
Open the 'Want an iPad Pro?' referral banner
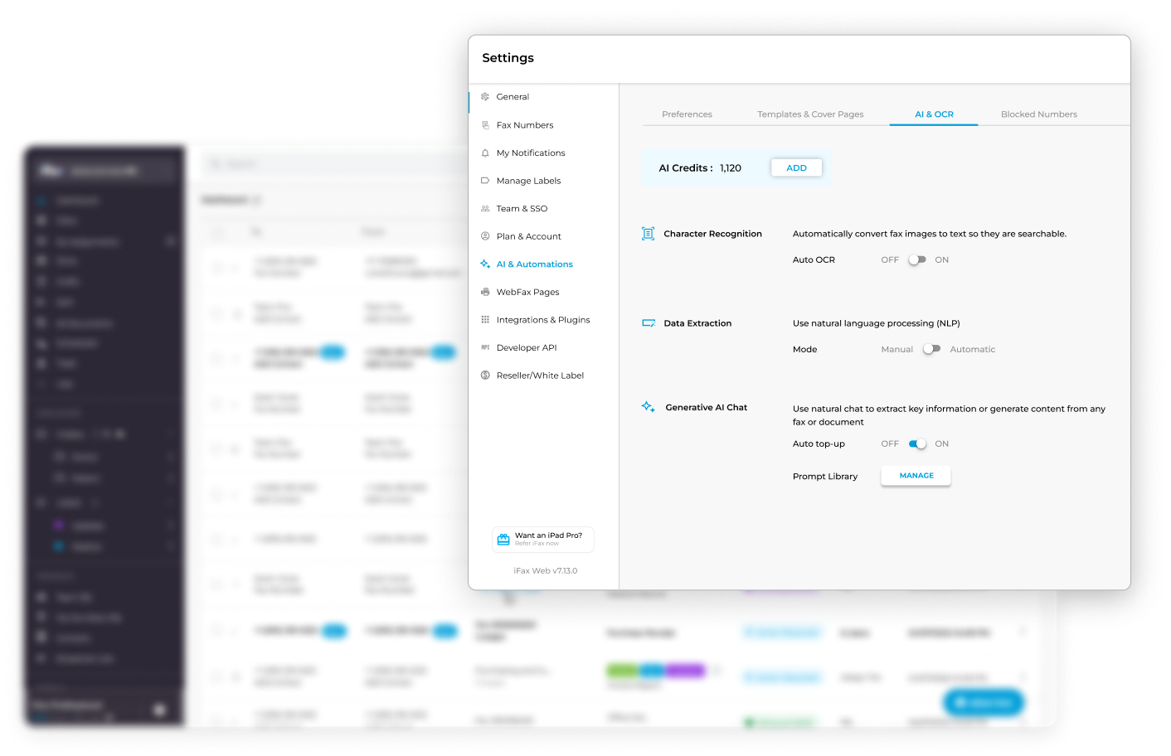[x=543, y=540]
